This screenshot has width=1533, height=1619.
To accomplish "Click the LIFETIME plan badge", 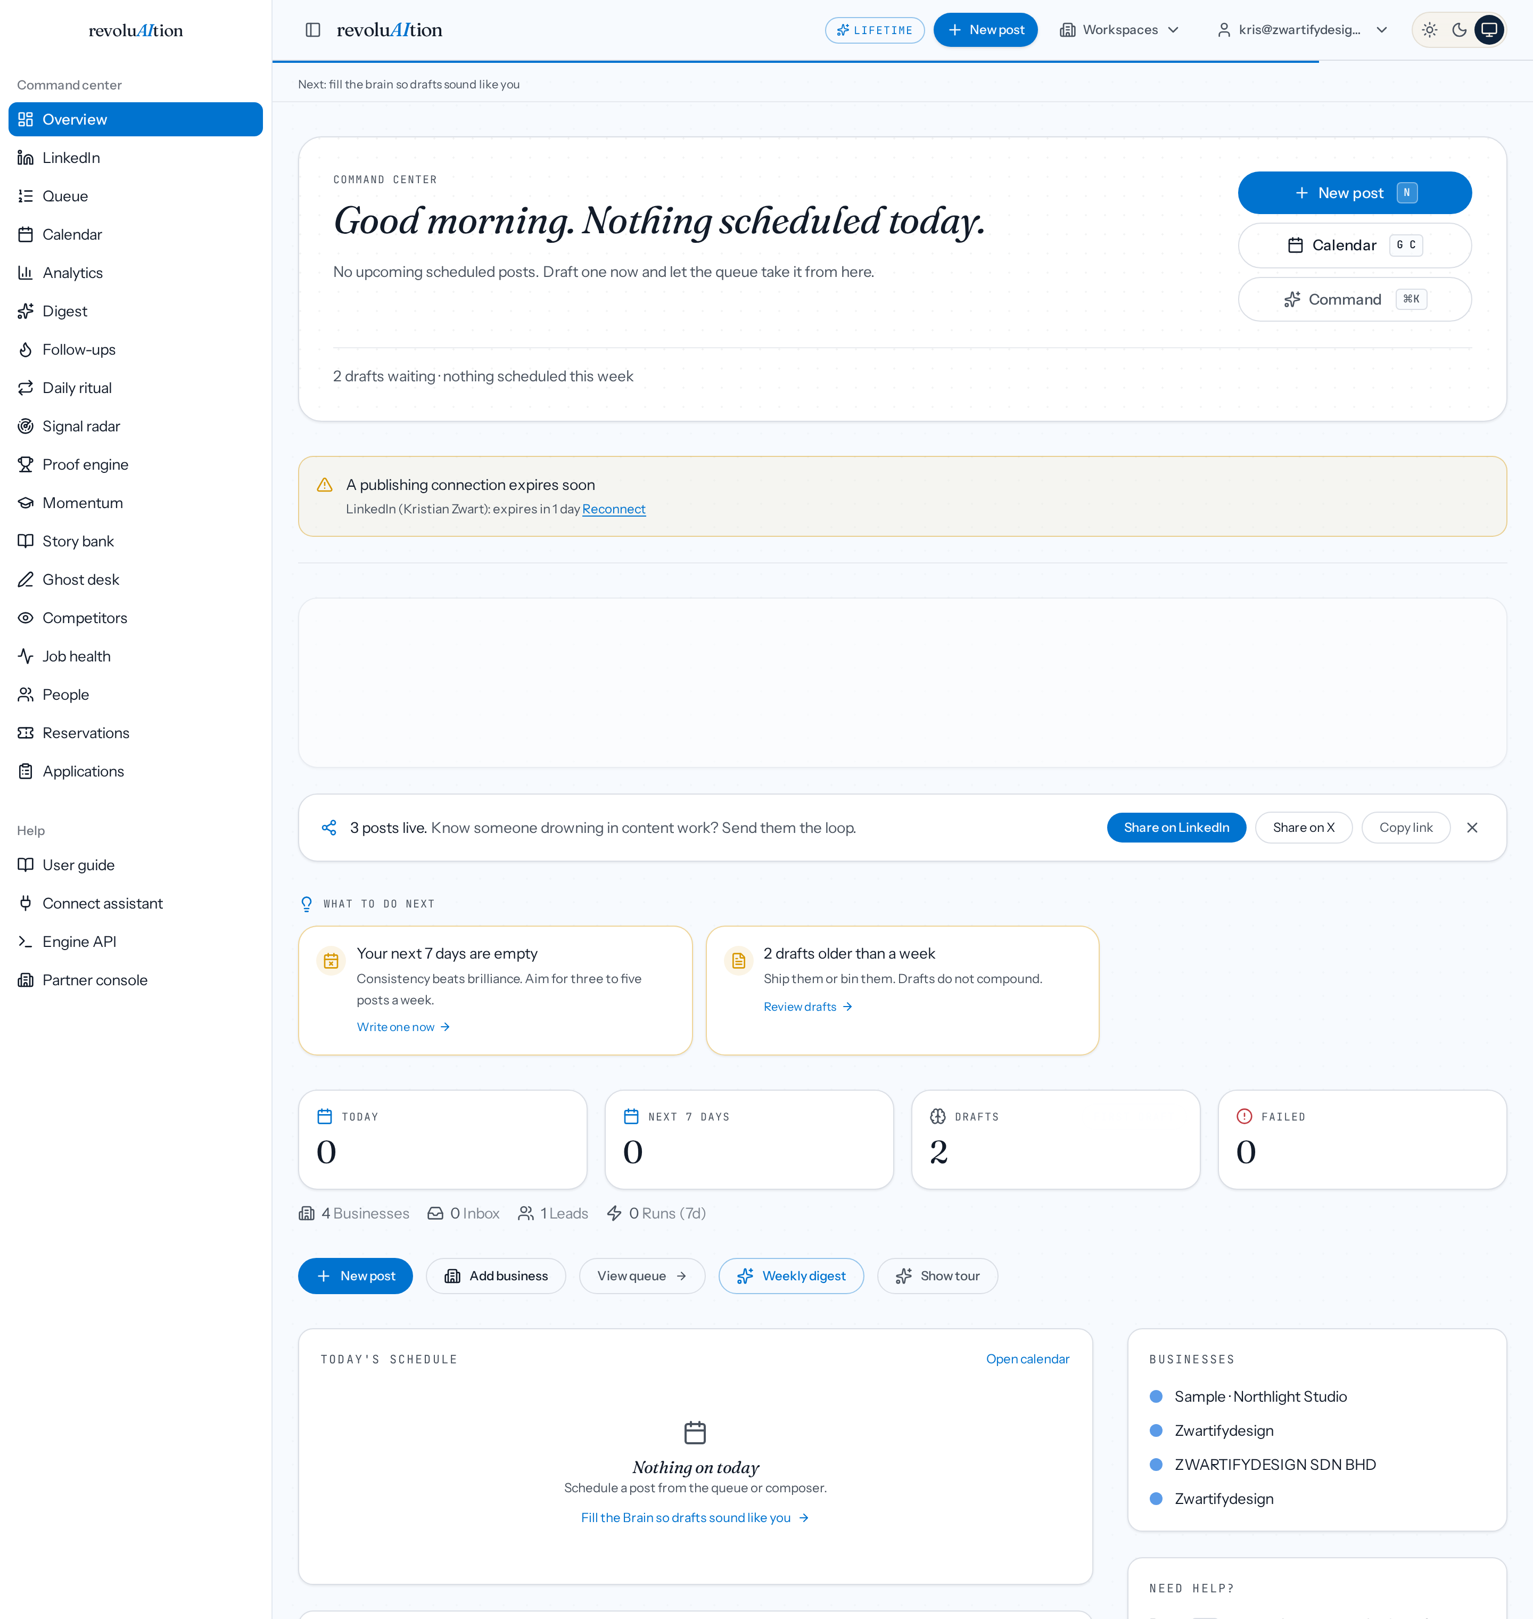I will click(875, 30).
